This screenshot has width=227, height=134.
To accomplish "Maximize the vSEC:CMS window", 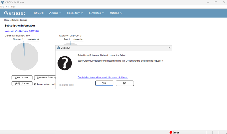I will click(x=216, y=2).
